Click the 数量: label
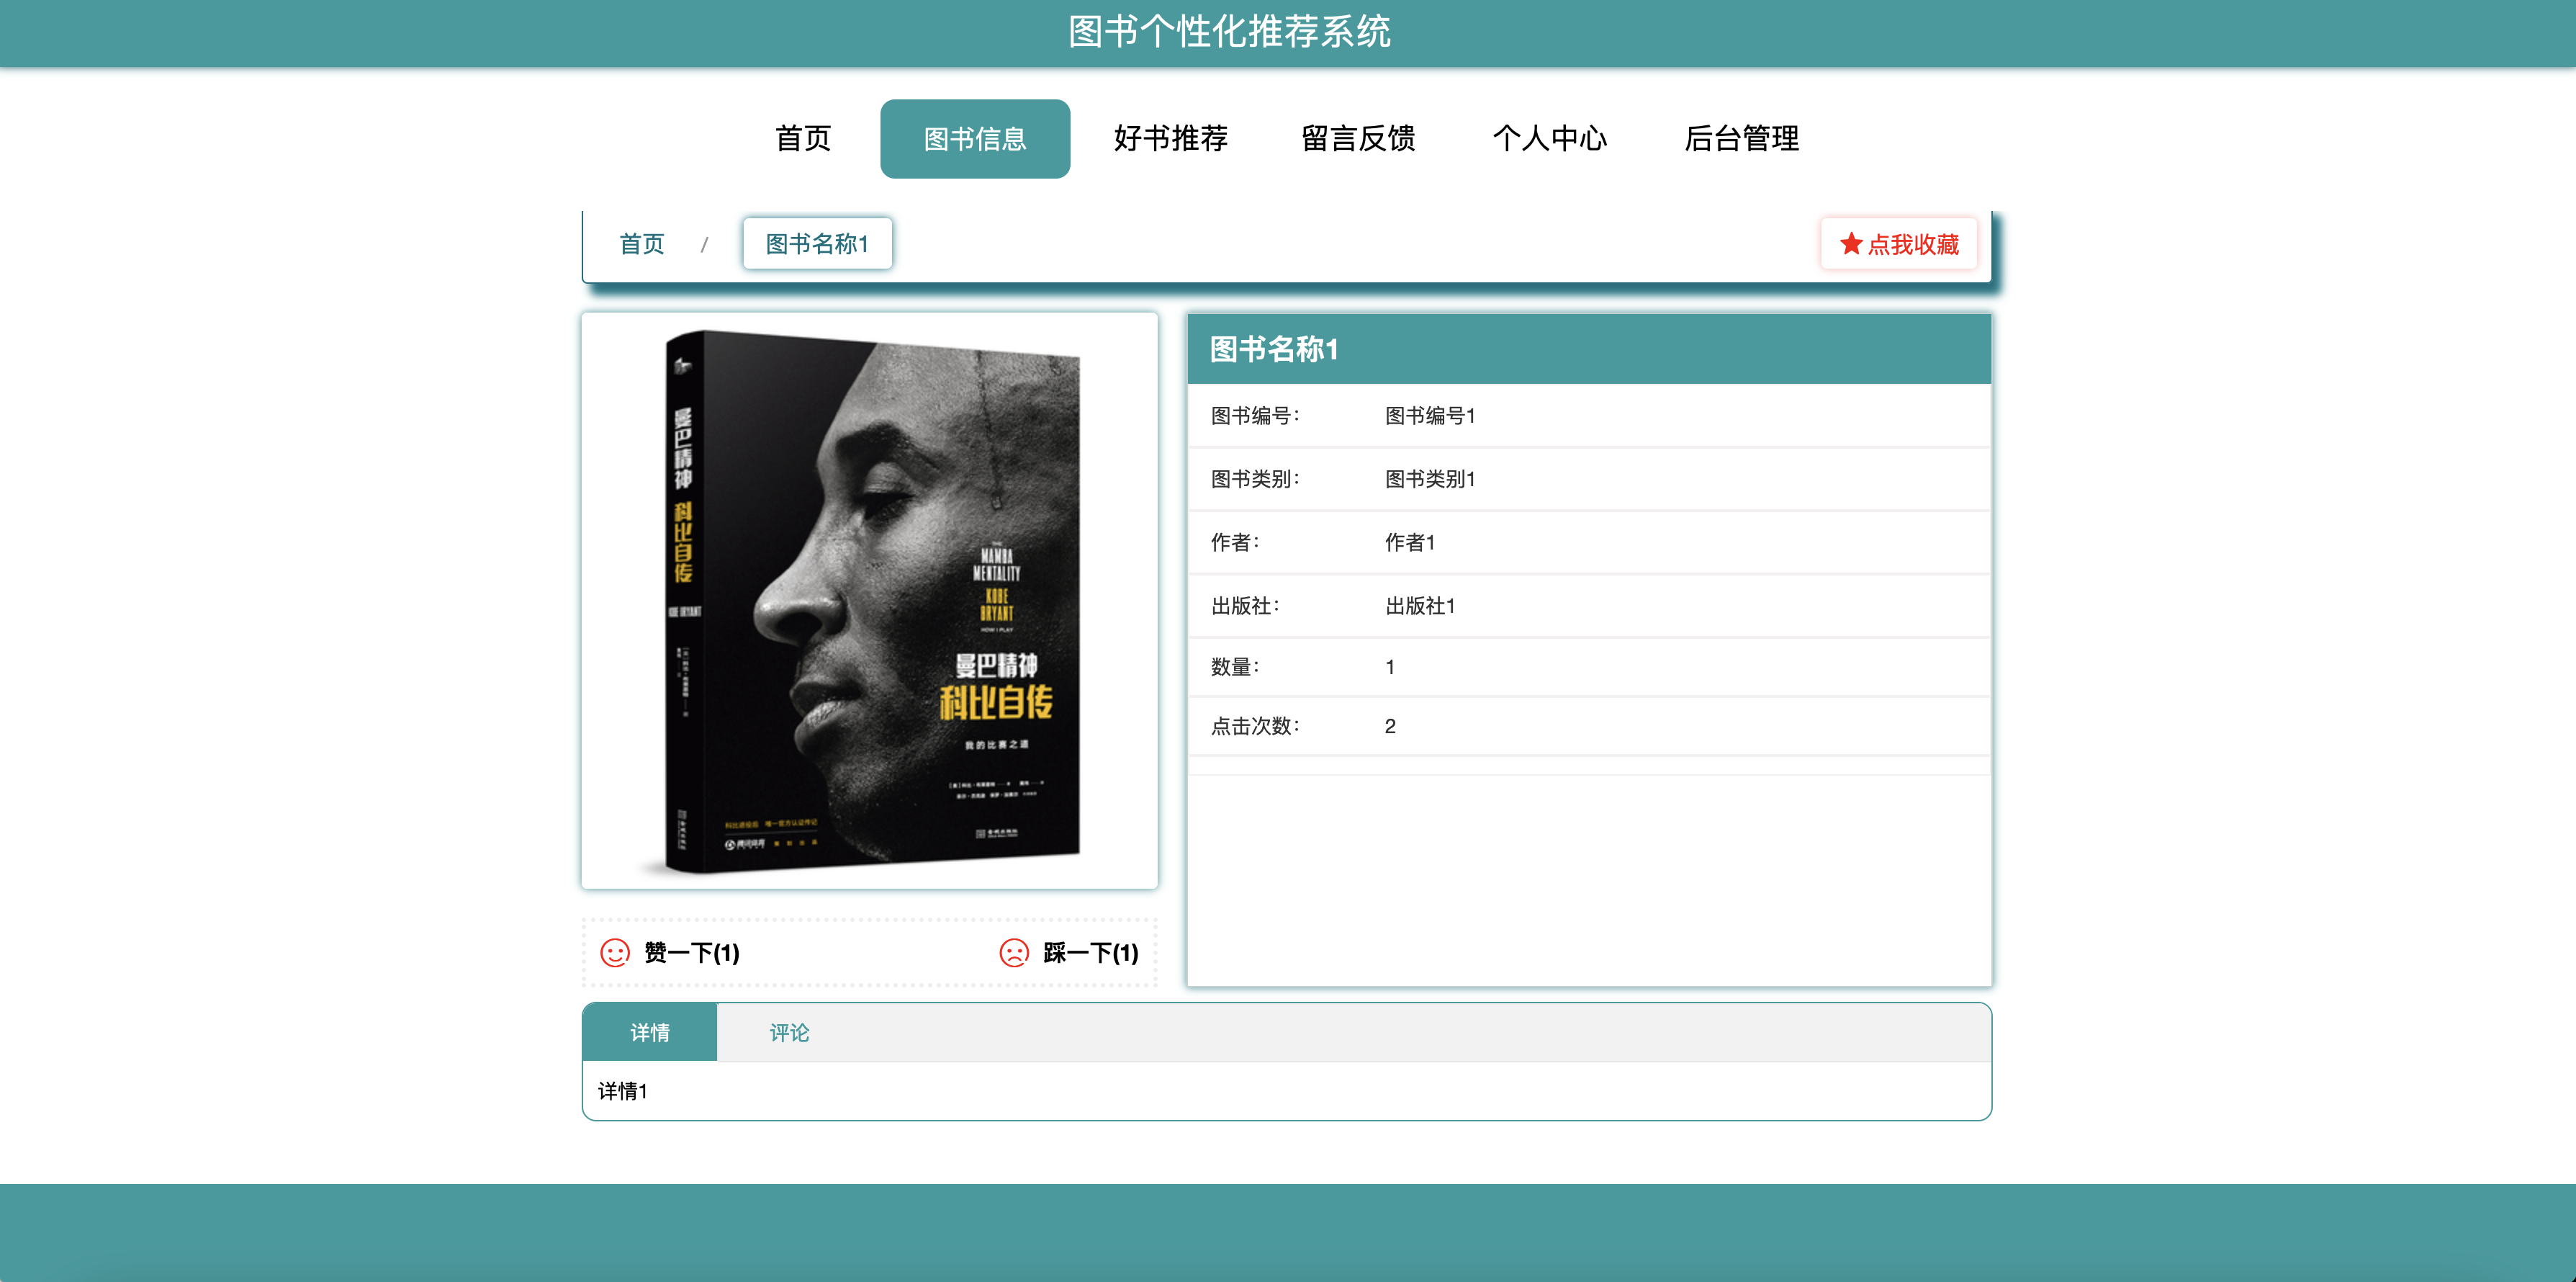This screenshot has height=1282, width=2576. (1235, 667)
